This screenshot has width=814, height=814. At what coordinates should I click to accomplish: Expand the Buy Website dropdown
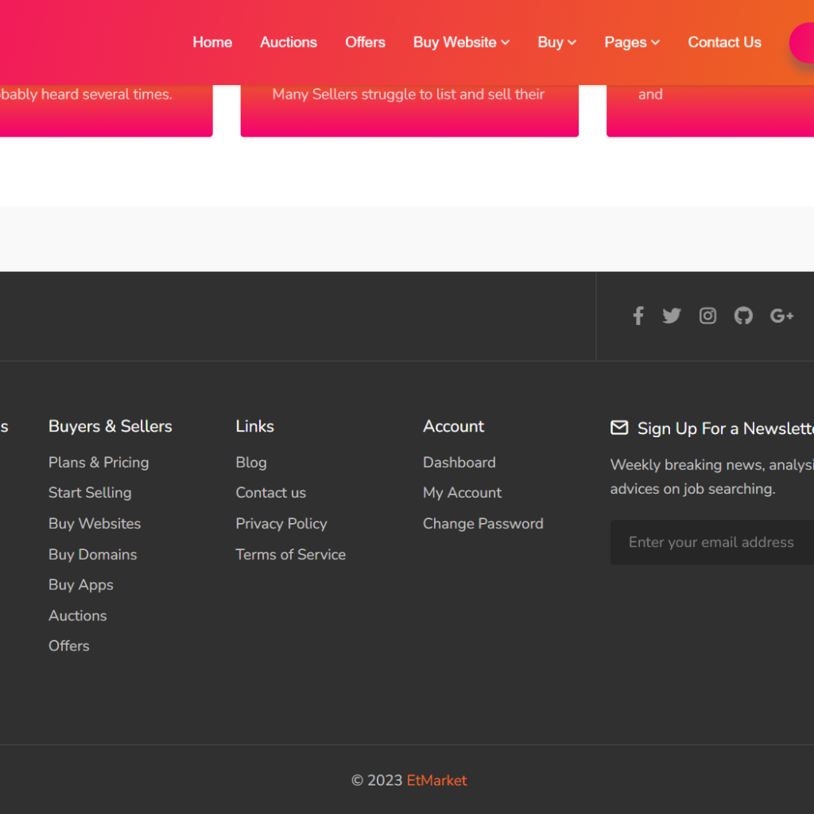coord(461,42)
